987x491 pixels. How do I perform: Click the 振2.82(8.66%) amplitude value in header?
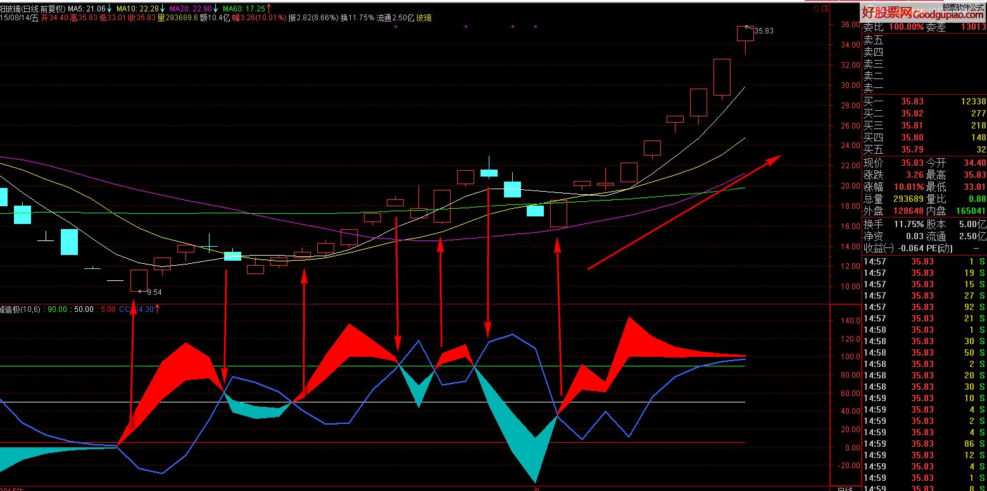[313, 18]
